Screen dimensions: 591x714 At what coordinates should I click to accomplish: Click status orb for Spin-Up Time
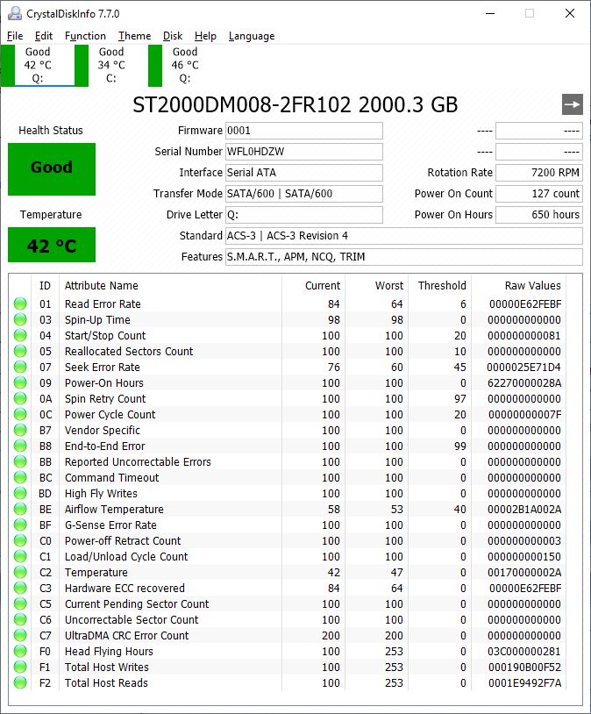click(20, 319)
